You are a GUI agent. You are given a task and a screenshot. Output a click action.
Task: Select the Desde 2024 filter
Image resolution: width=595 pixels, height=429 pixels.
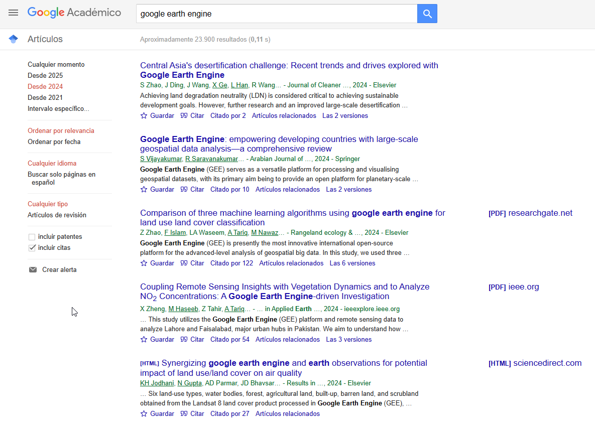coord(45,86)
